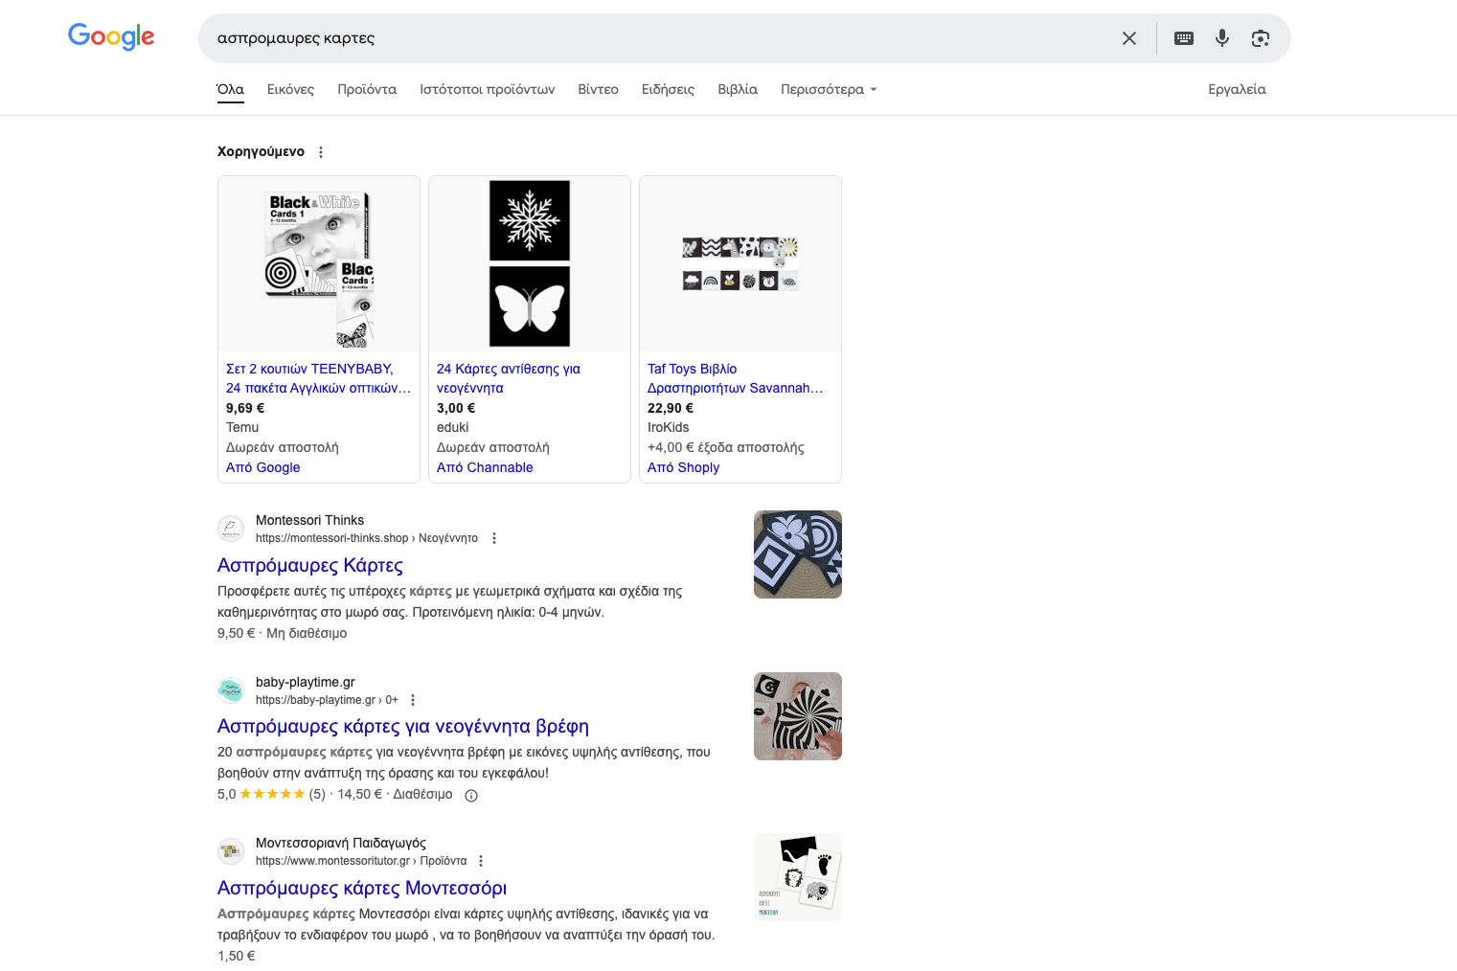Click the baby-playtime.gr site favicon

pos(231,690)
